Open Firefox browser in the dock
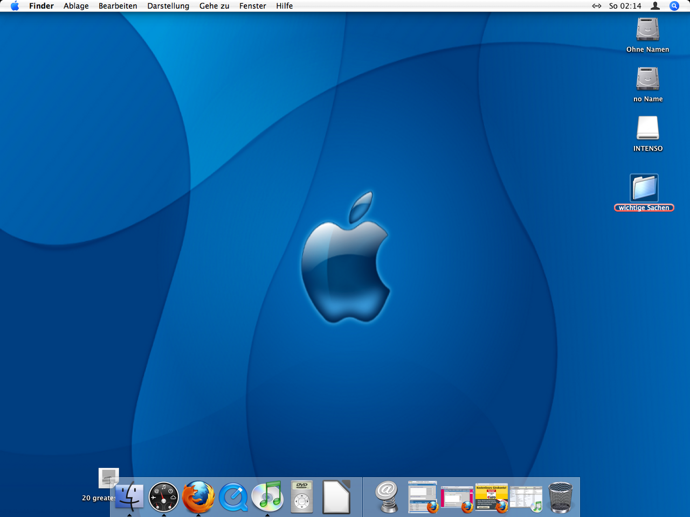Image resolution: width=690 pixels, height=517 pixels. click(198, 497)
